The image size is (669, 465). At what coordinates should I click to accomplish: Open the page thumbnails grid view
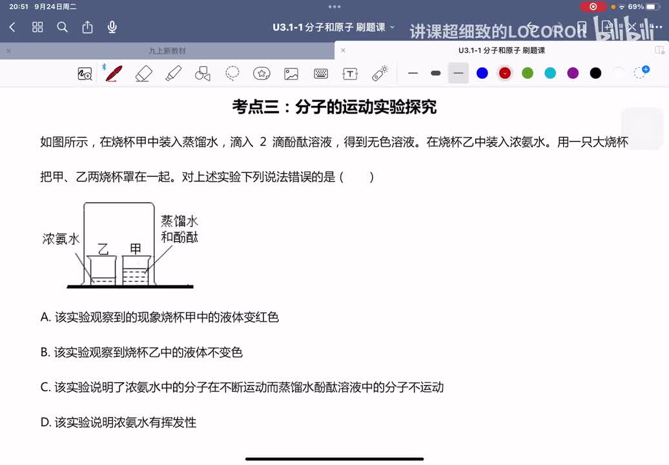tap(37, 27)
